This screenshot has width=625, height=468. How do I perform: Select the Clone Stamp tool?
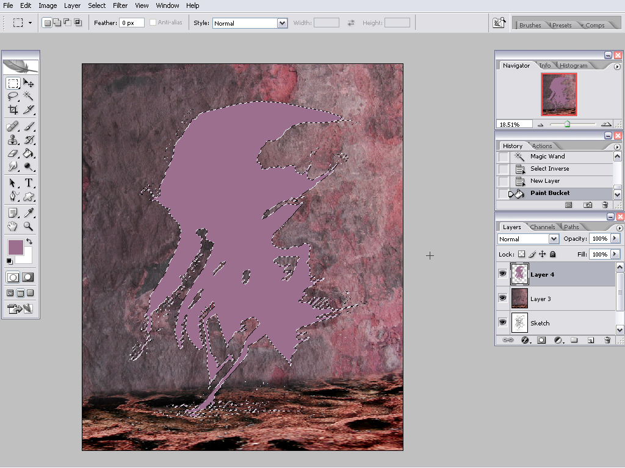(13, 140)
